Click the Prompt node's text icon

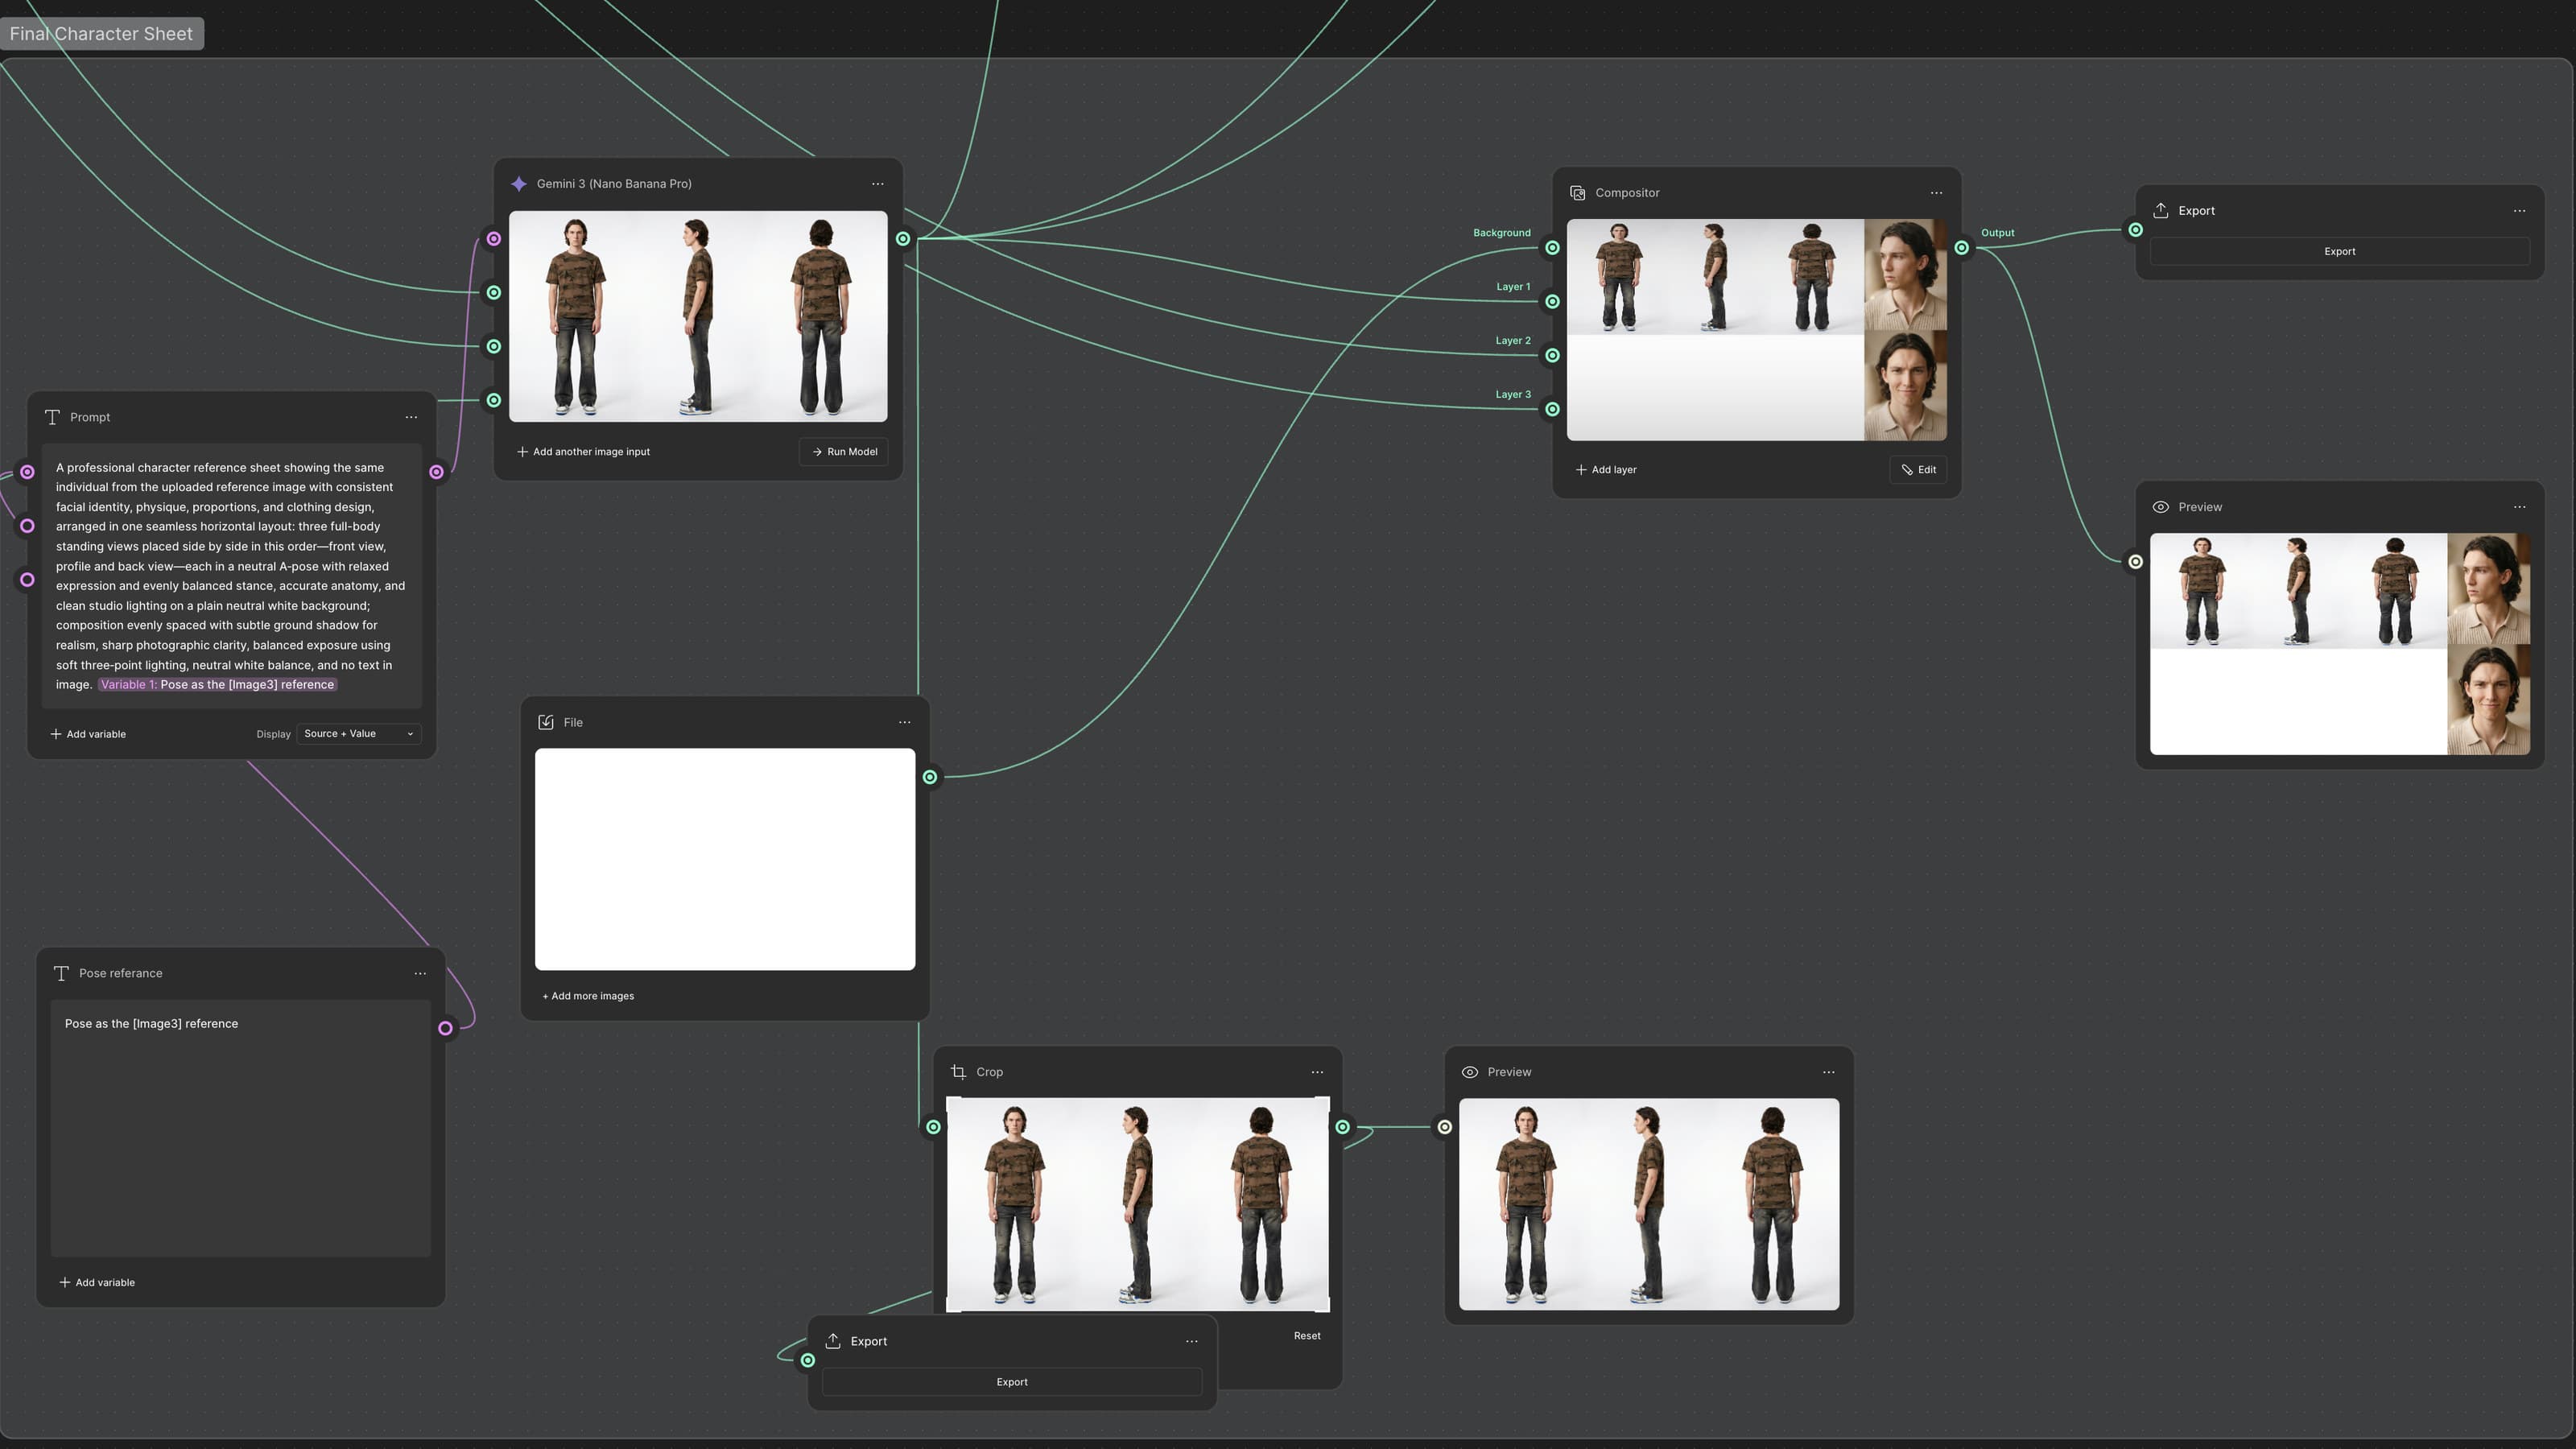tap(53, 417)
